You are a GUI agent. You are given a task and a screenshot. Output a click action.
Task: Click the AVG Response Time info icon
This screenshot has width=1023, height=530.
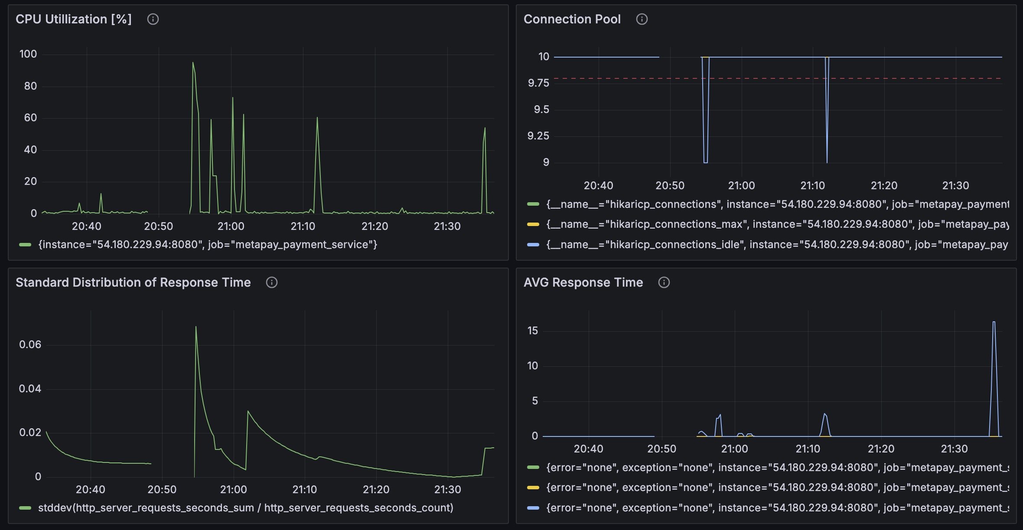664,282
